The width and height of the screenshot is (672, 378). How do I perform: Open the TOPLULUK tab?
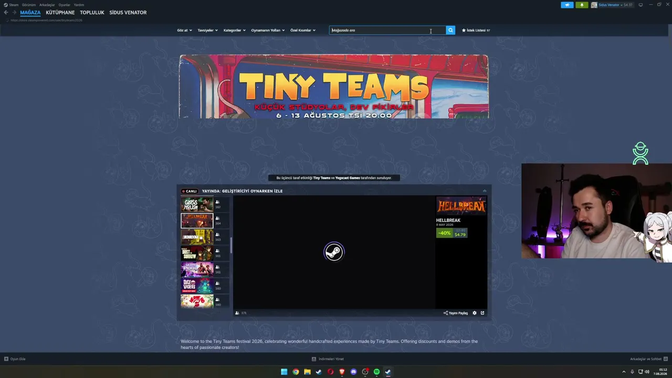click(92, 13)
